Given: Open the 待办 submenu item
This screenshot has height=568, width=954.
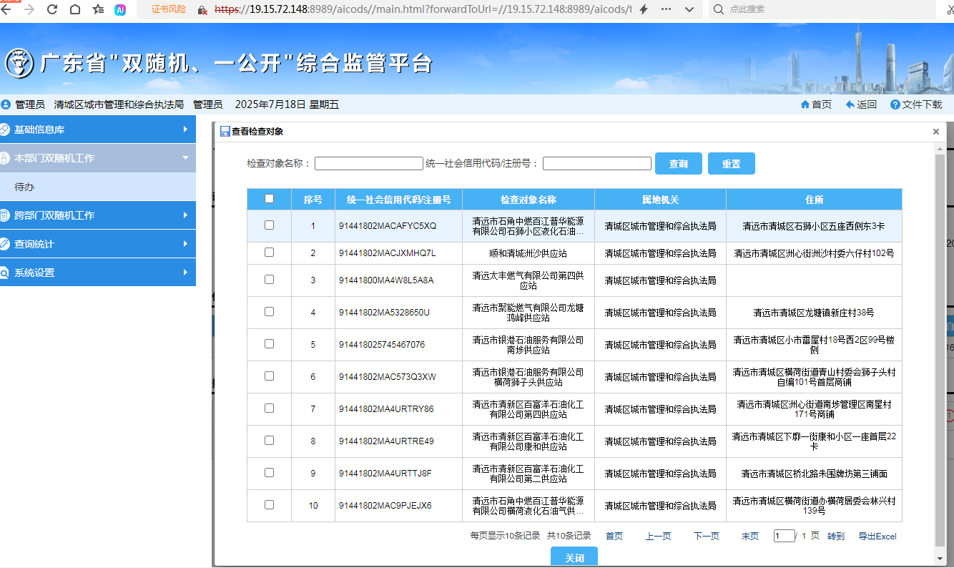Looking at the screenshot, I should pos(24,187).
